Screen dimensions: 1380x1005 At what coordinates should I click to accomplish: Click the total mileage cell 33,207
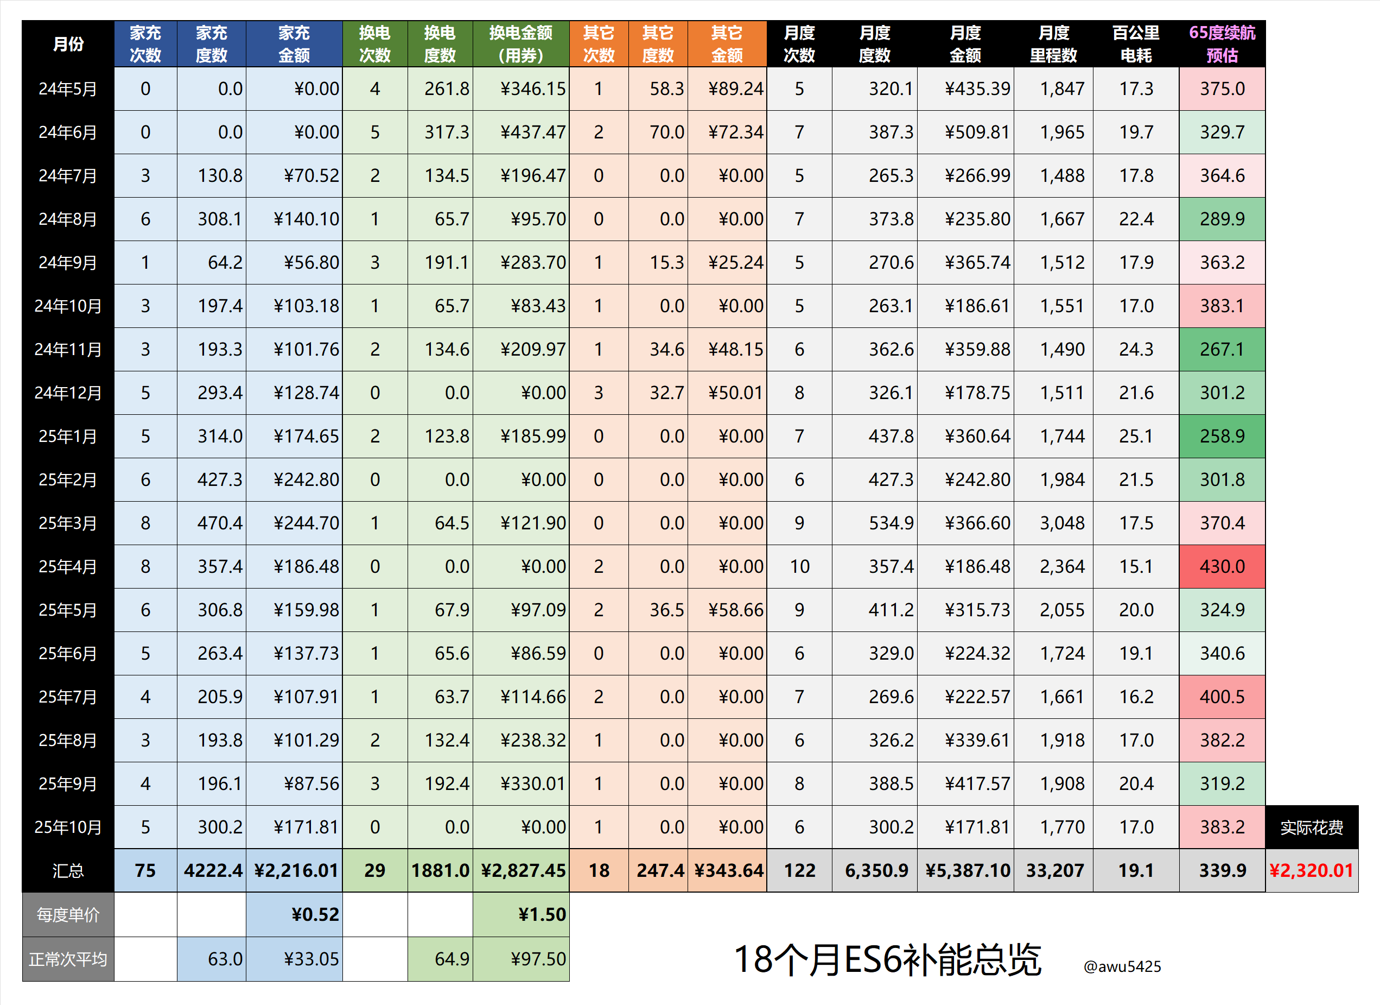[x=1054, y=870]
